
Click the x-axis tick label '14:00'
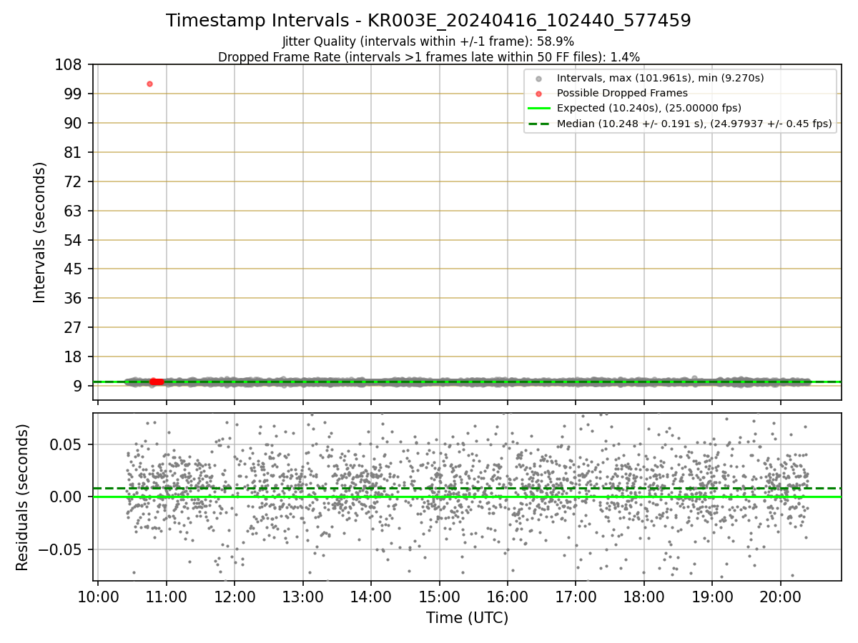371,597
